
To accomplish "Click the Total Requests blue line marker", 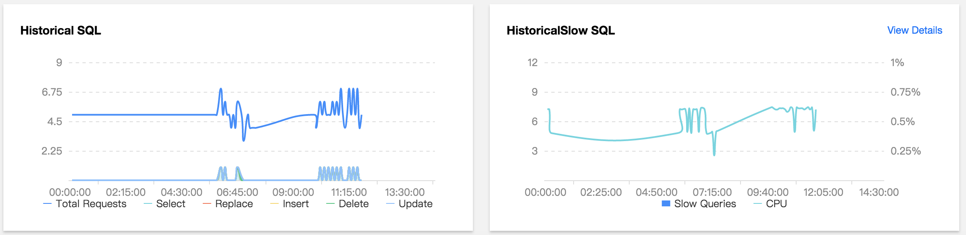I will pos(47,204).
